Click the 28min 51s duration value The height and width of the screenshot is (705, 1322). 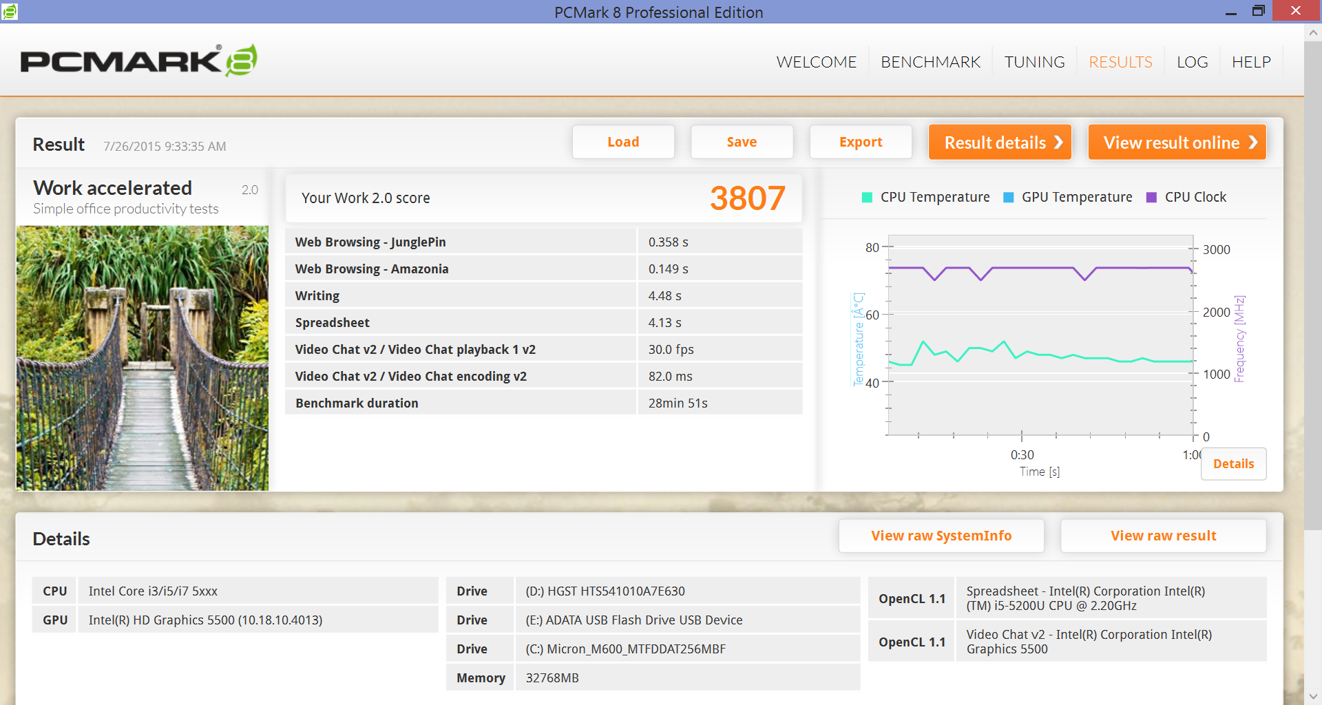point(678,403)
